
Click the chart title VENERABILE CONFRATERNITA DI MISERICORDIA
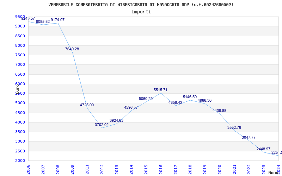(141, 5)
